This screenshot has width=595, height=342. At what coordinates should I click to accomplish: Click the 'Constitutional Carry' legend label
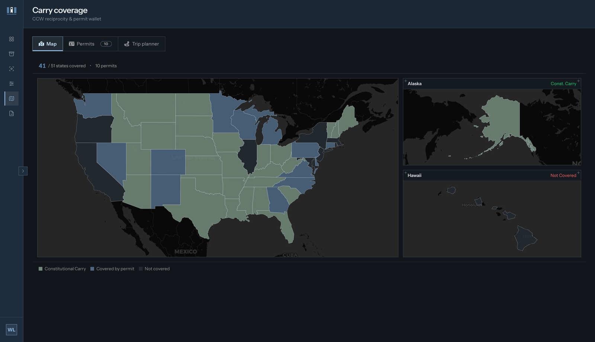click(65, 269)
